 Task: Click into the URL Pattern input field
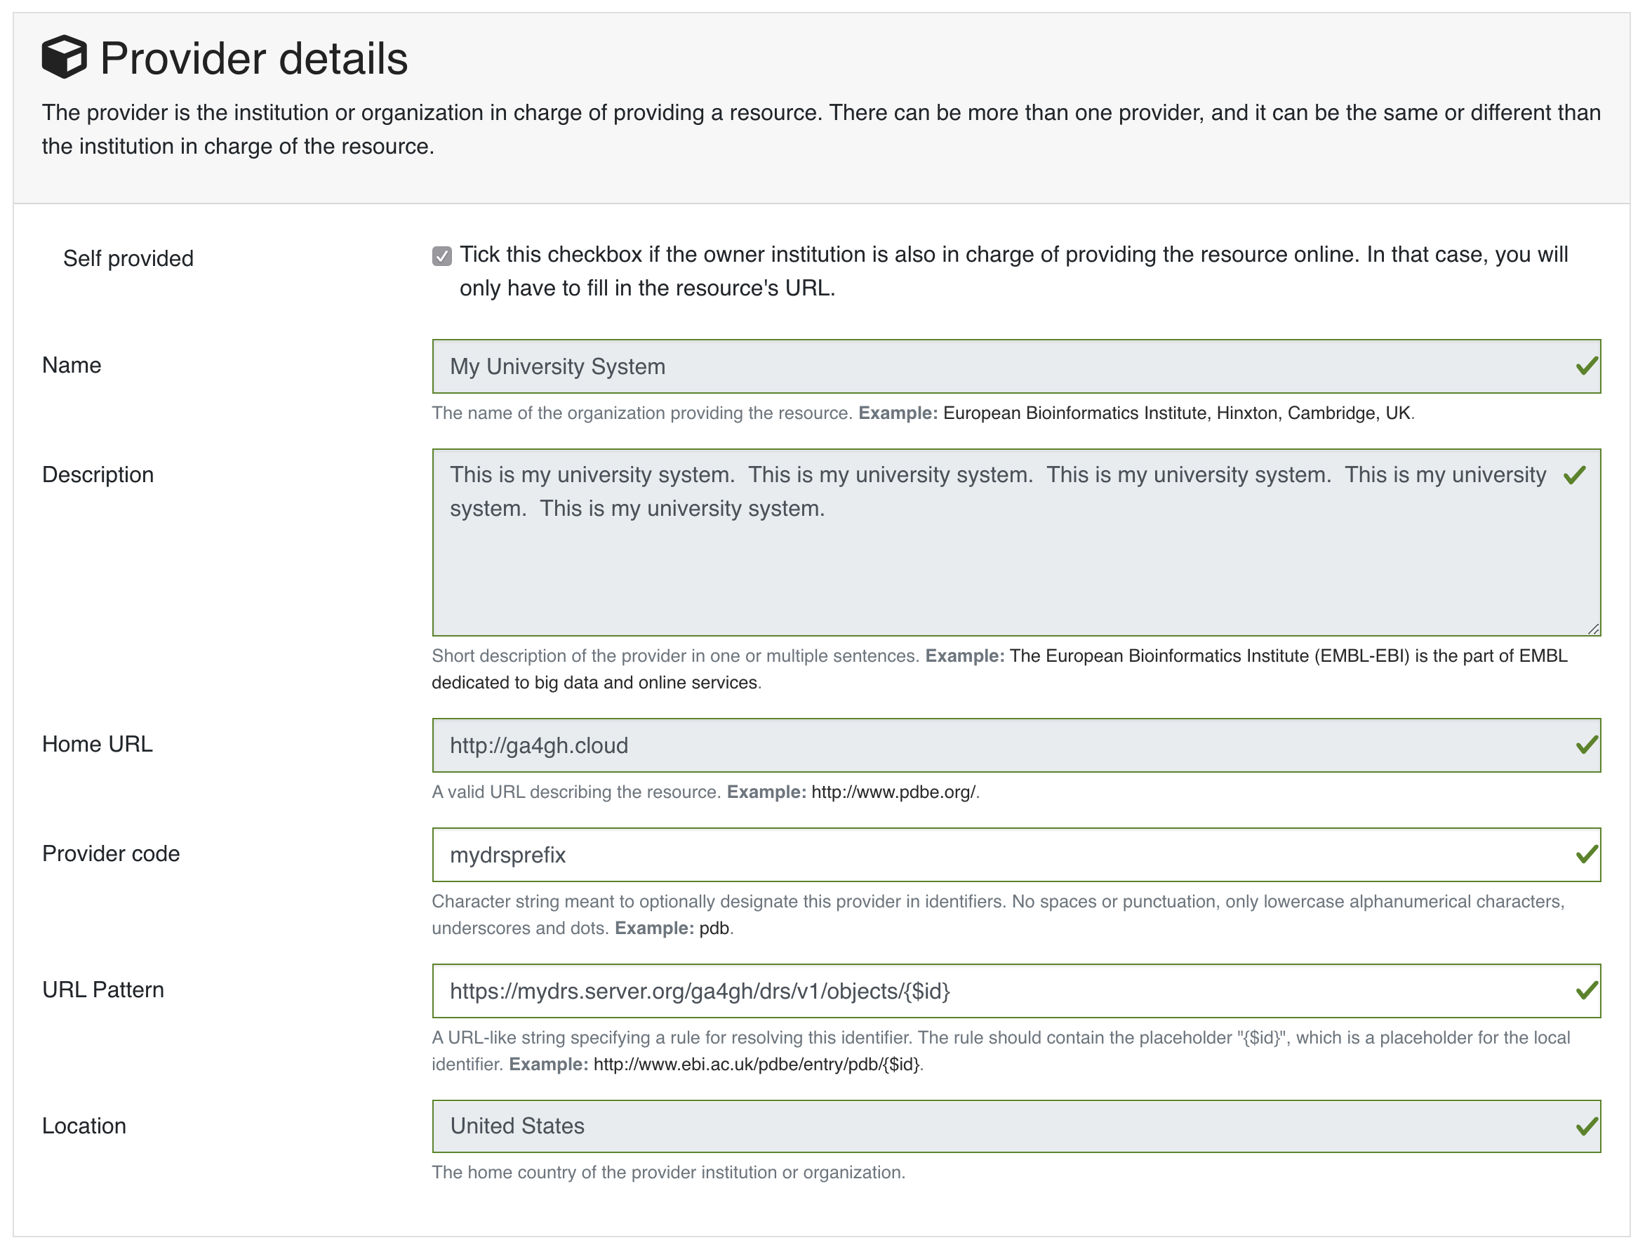point(999,990)
